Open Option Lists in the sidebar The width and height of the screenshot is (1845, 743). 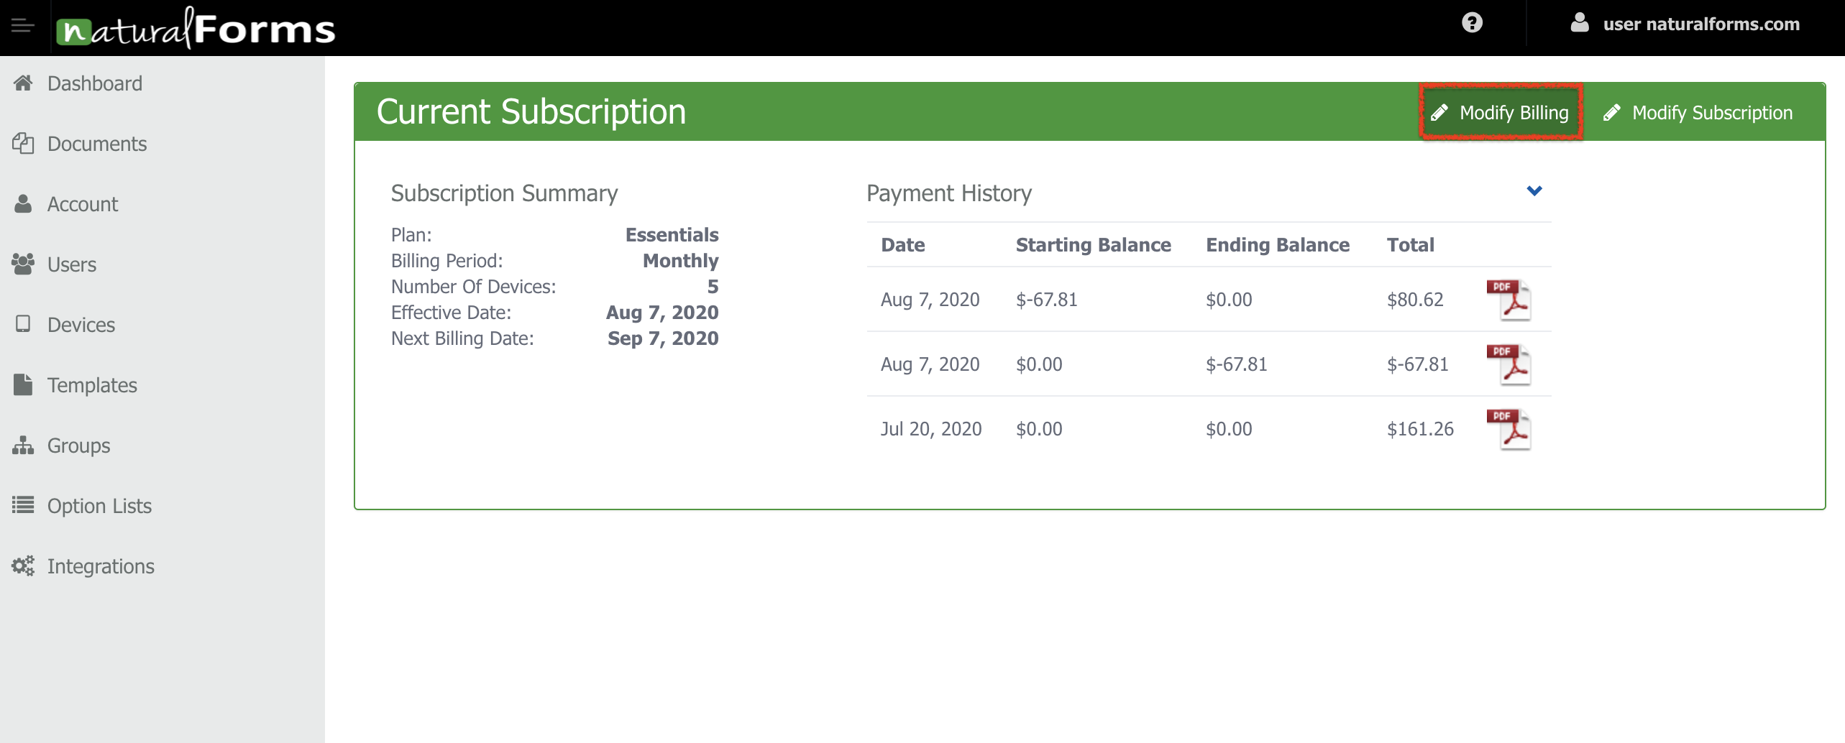[100, 506]
